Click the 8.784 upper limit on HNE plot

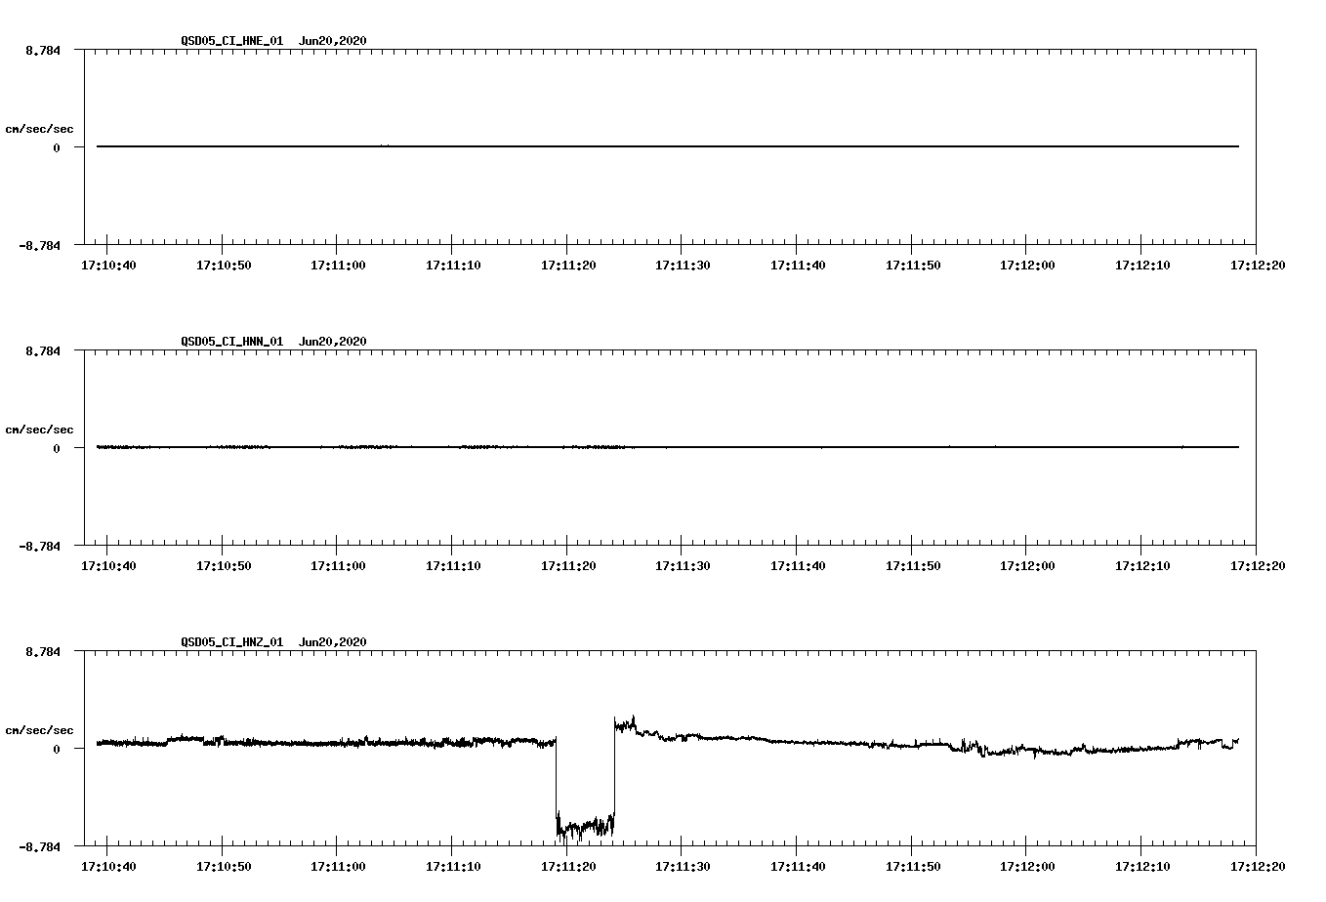(43, 50)
